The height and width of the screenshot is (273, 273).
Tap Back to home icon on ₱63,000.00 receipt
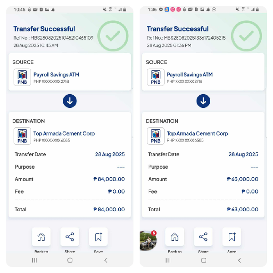click(x=174, y=237)
